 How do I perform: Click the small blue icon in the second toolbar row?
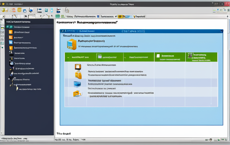tap(98, 16)
